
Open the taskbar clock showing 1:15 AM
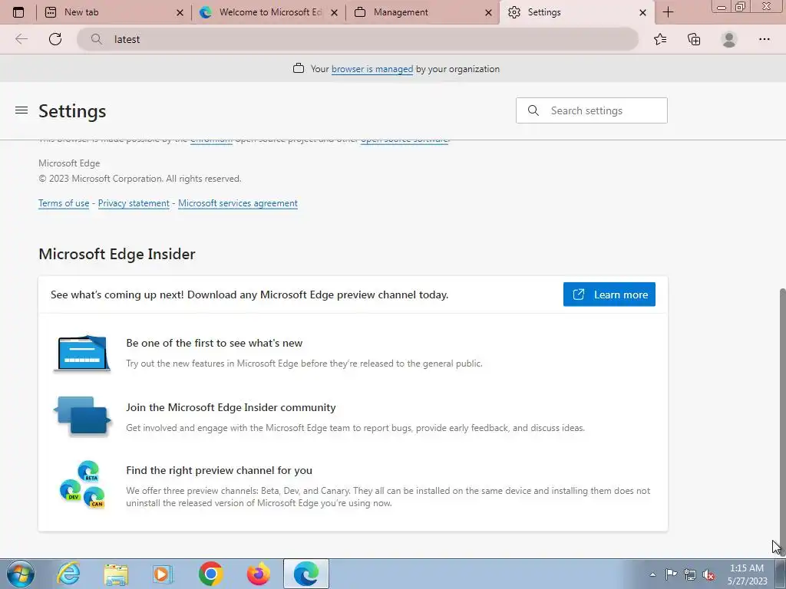click(747, 574)
